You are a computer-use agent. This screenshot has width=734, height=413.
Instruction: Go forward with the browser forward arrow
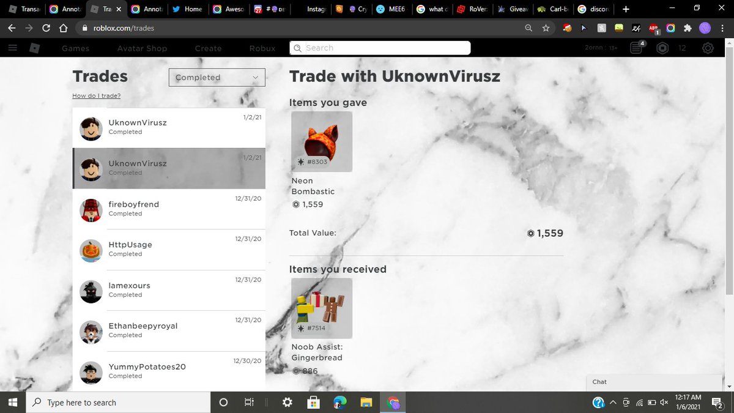click(x=29, y=28)
